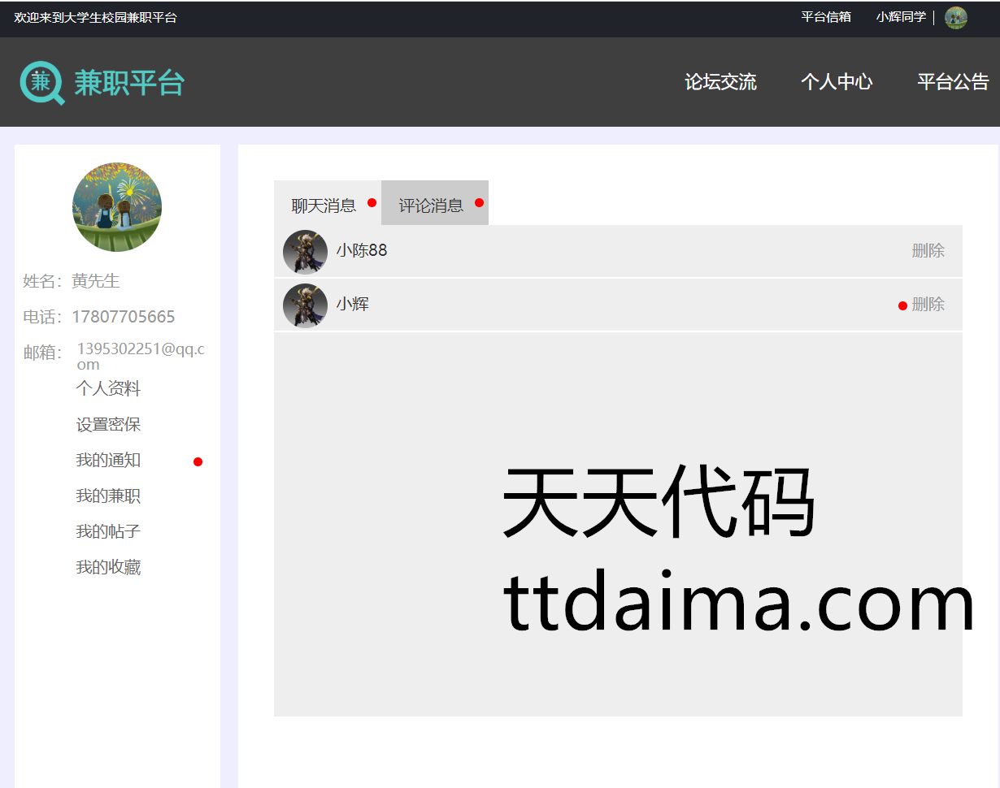Click the red dot on 聊天消息 tab
This screenshot has width=1000, height=788.
[372, 202]
